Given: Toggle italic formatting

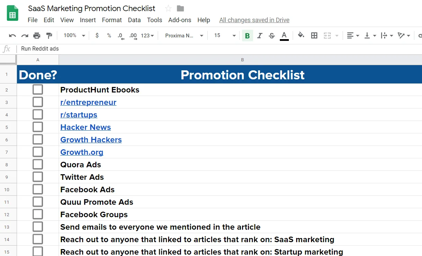Looking at the screenshot, I should click(260, 35).
